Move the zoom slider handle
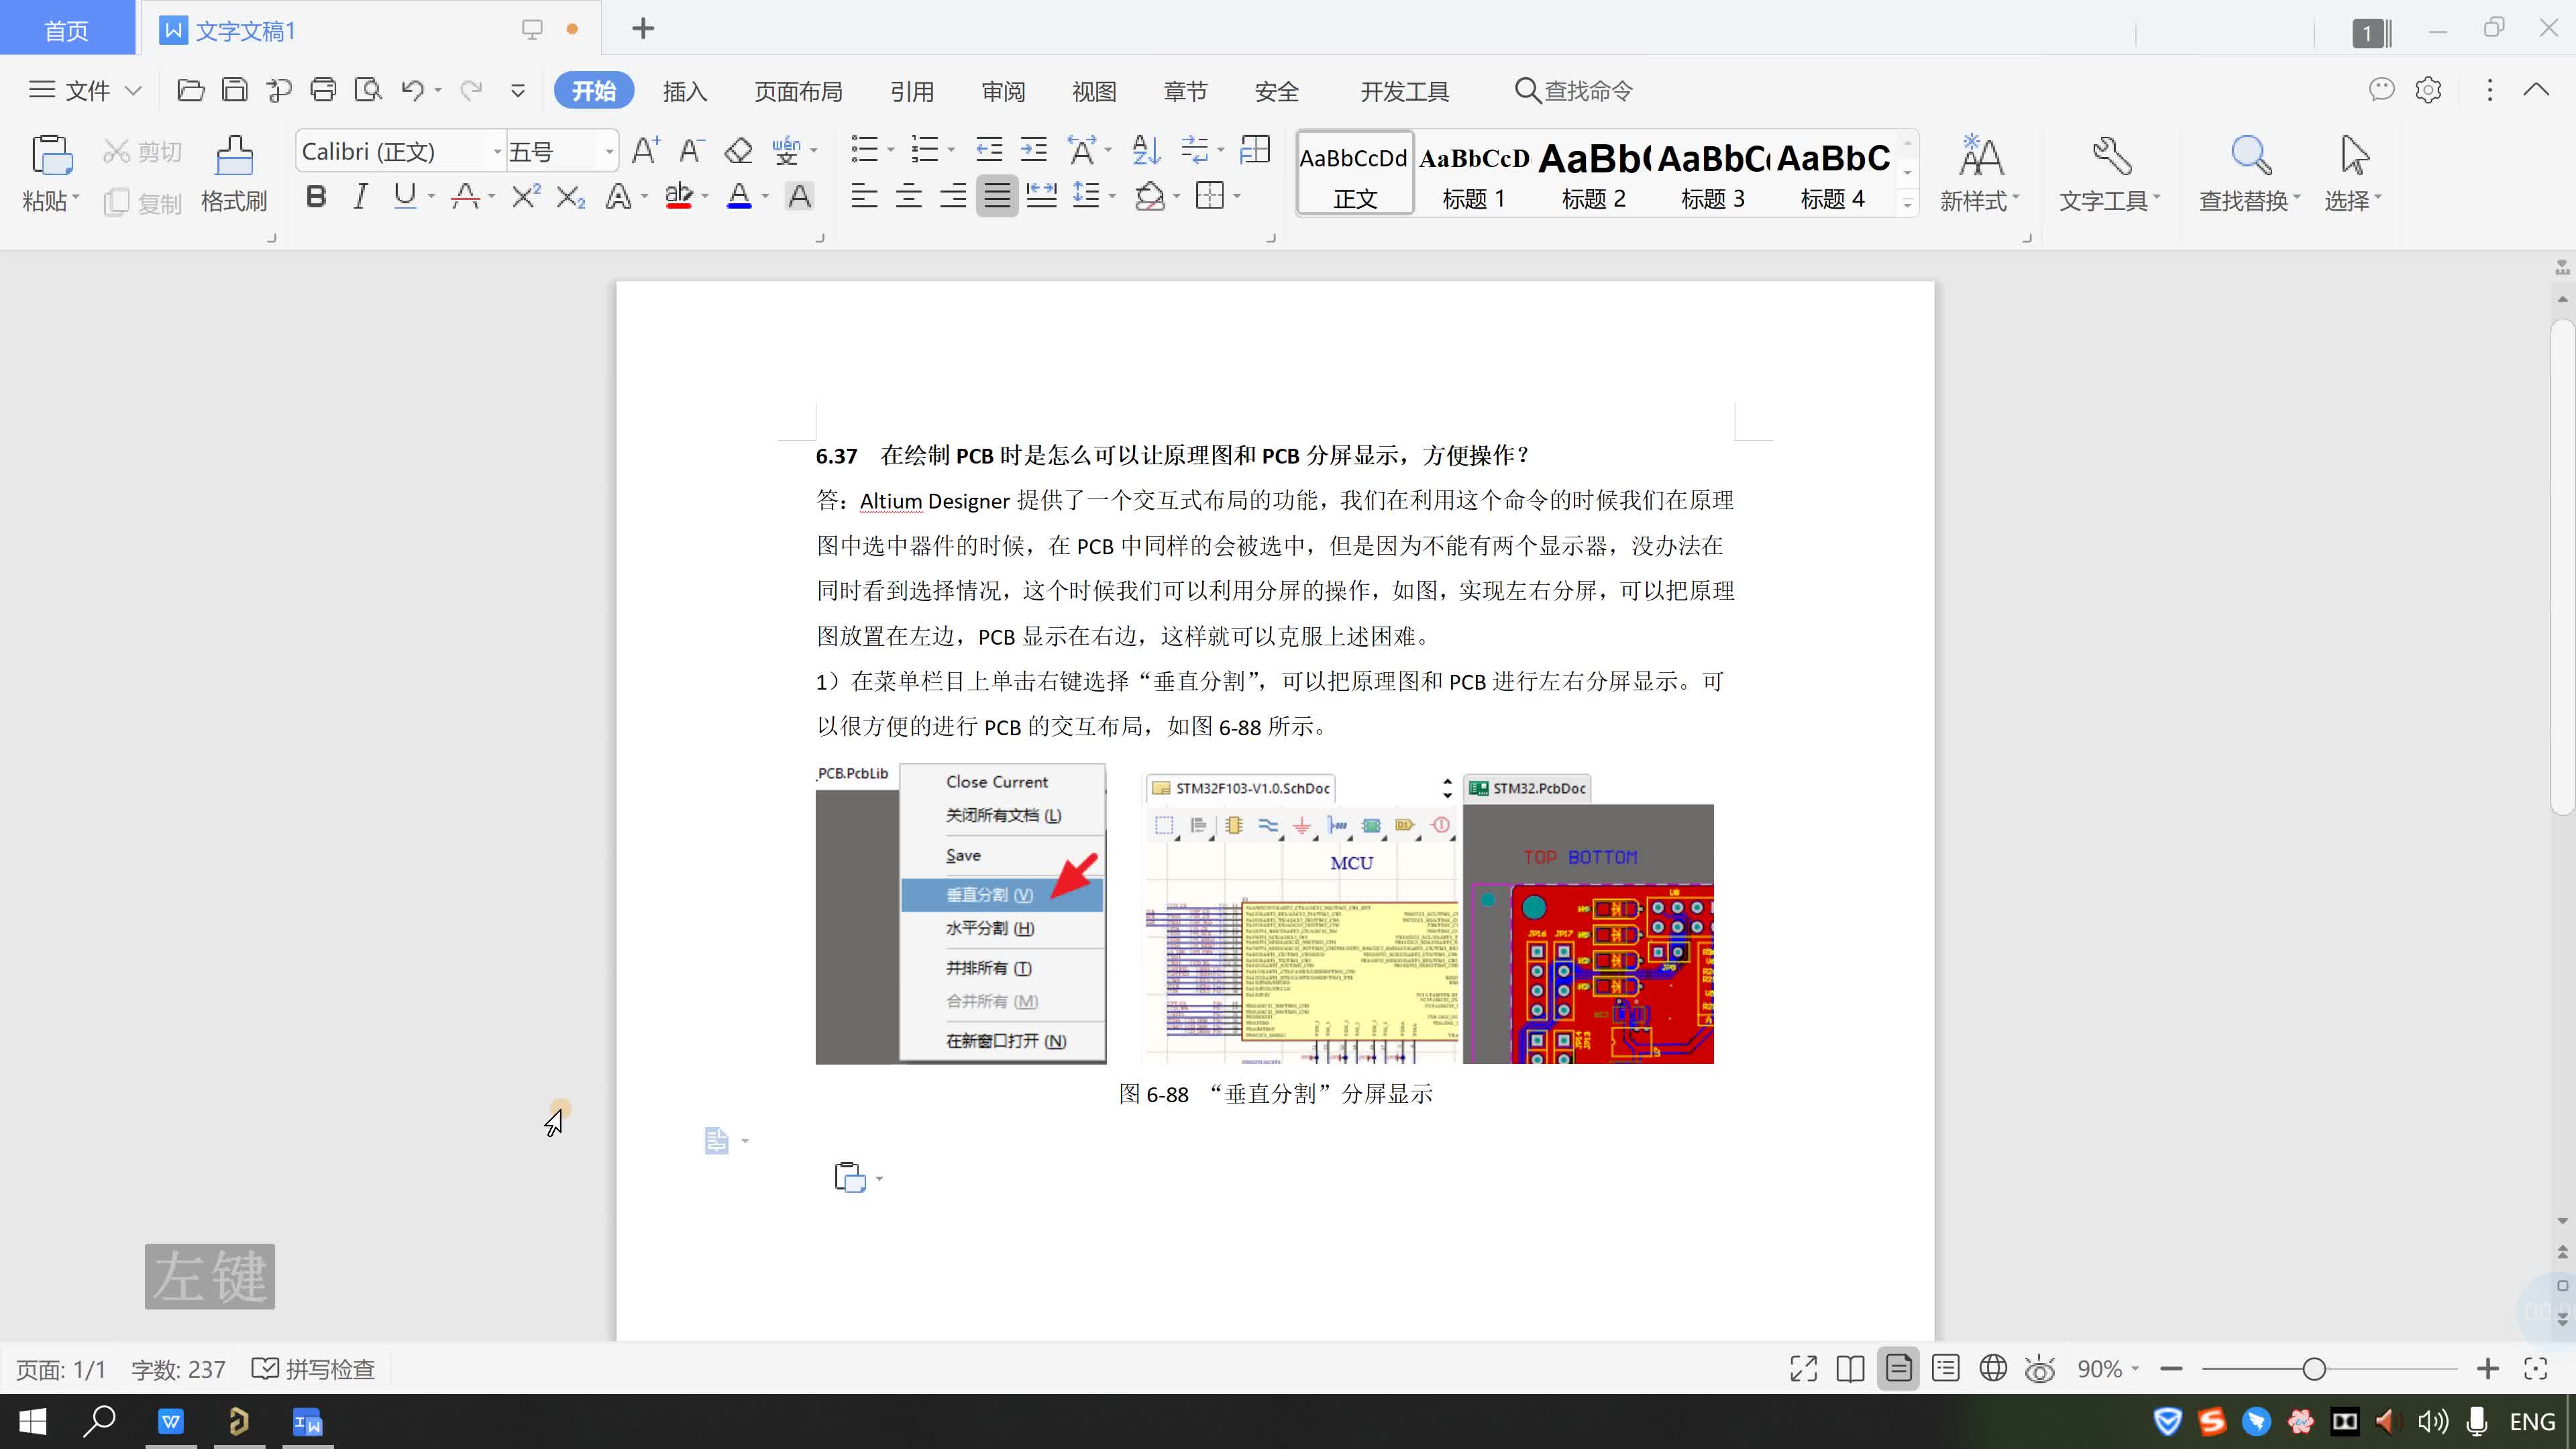The width and height of the screenshot is (2576, 1449). pos(2314,1369)
